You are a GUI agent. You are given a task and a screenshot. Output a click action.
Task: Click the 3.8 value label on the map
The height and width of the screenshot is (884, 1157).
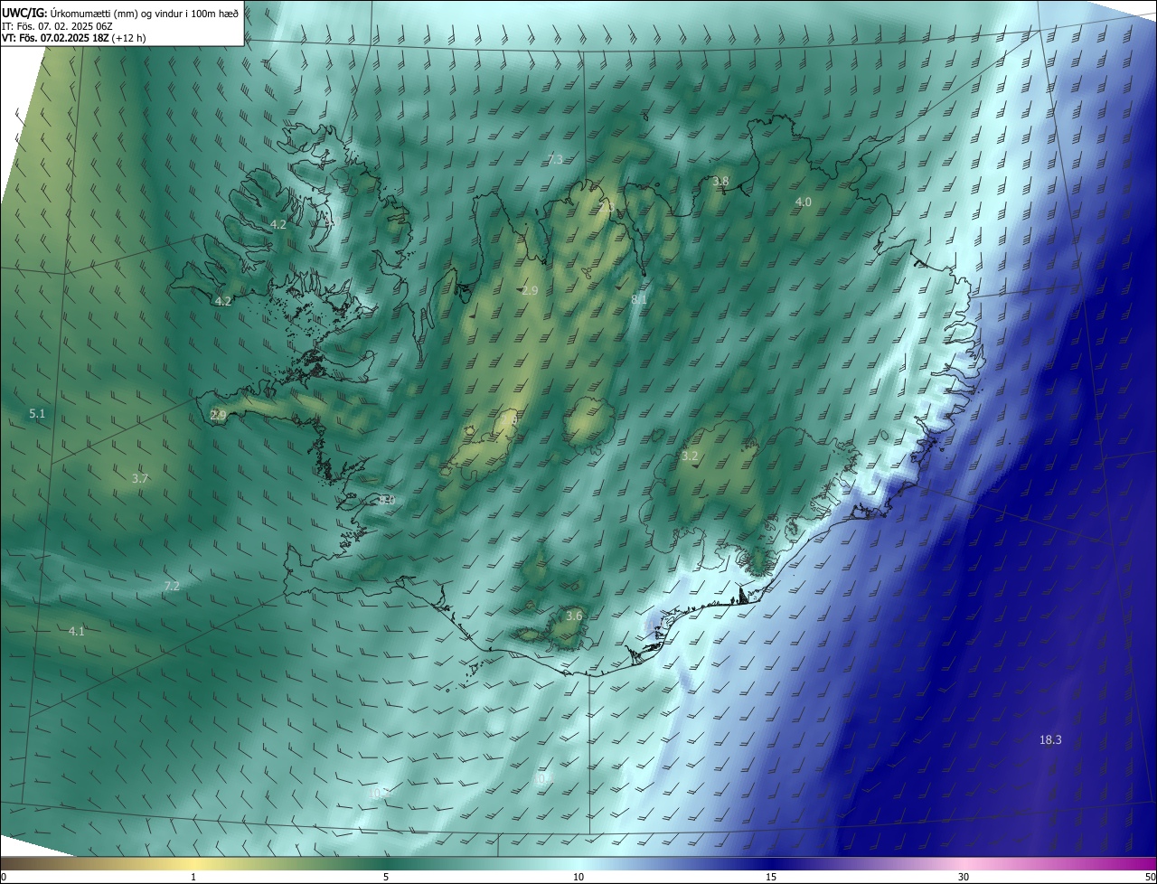(x=720, y=182)
